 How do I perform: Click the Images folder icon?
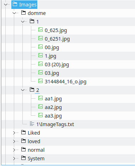15,4
